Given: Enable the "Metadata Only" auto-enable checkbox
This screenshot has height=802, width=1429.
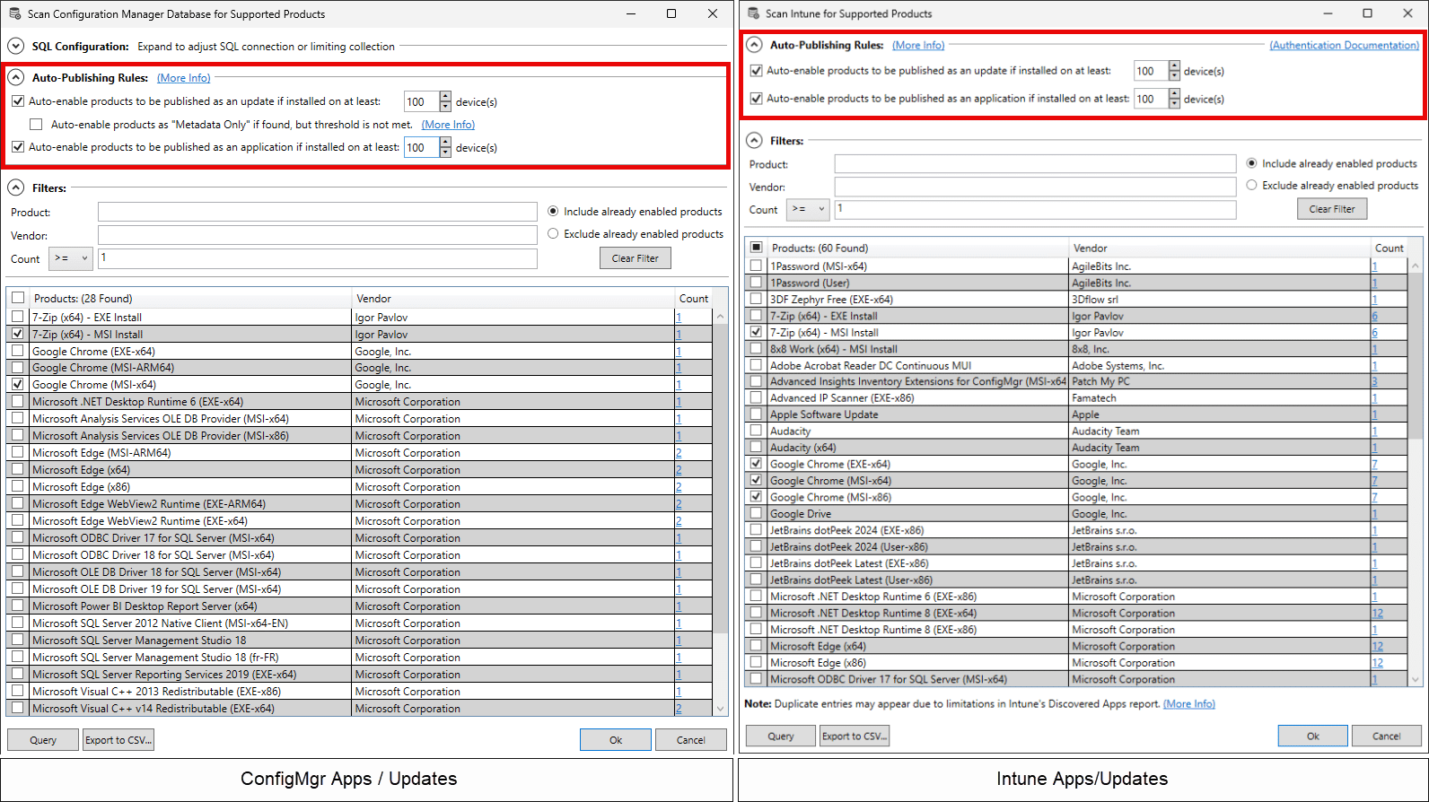Looking at the screenshot, I should click(x=36, y=125).
